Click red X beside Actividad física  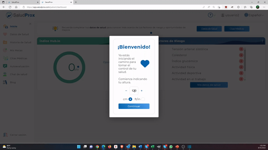(x=241, y=67)
